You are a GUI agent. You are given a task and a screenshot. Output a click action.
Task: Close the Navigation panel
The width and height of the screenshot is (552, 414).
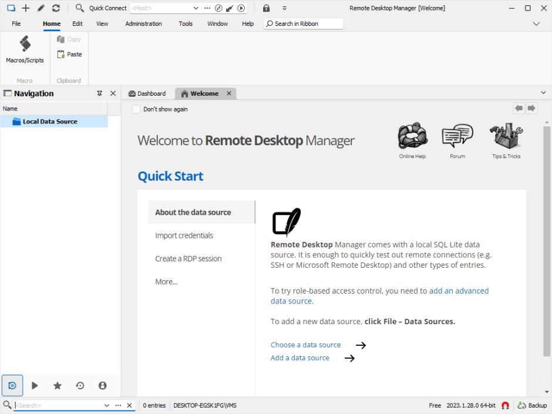coord(113,93)
